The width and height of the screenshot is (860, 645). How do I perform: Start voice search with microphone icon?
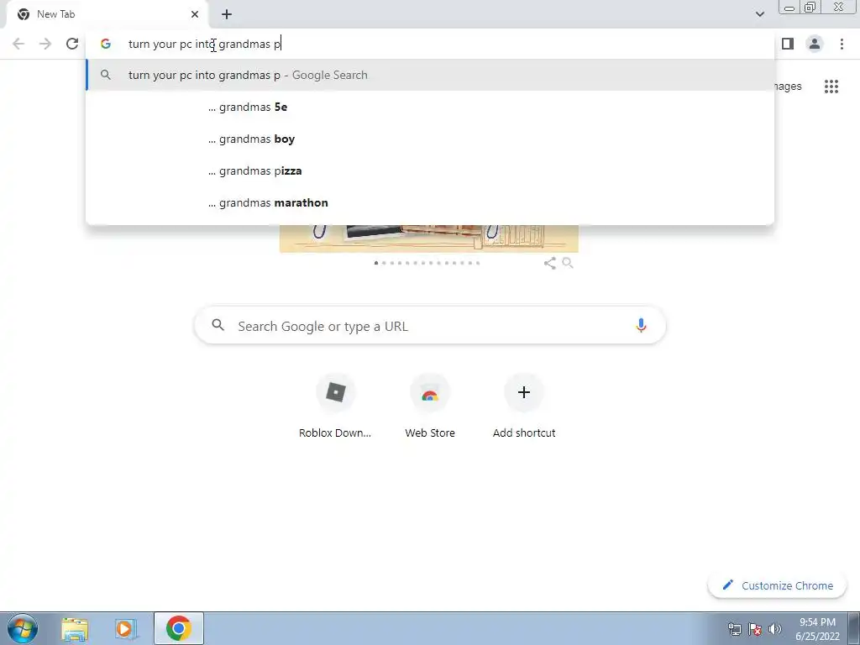641,326
